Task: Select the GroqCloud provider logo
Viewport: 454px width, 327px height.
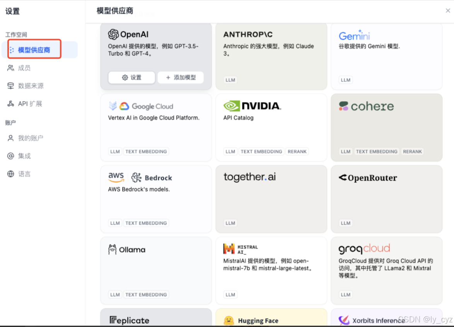Action: (x=364, y=249)
